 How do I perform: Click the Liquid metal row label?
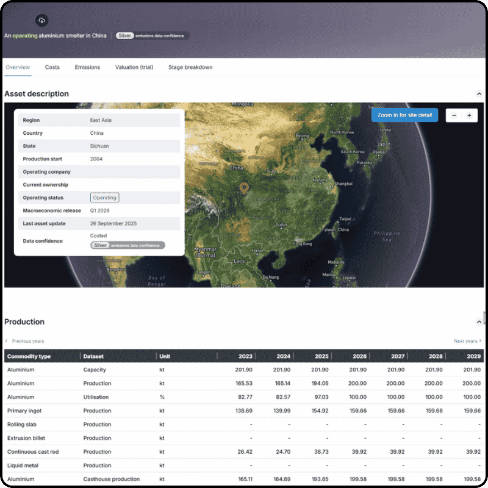(23, 465)
